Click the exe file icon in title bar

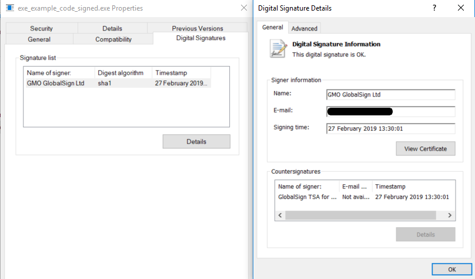(10, 8)
